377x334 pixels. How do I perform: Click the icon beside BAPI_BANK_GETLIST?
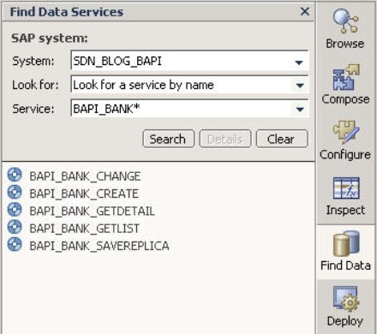coord(15,227)
